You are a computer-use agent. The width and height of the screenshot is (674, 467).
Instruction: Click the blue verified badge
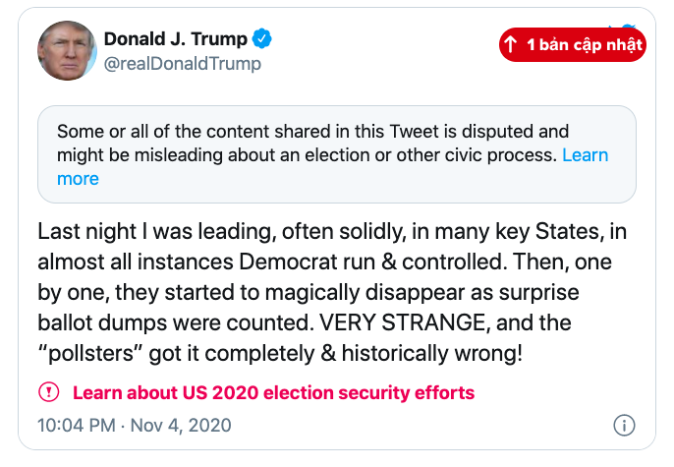(262, 39)
